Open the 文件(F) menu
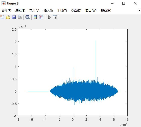The image size is (141, 127). (x=6, y=11)
